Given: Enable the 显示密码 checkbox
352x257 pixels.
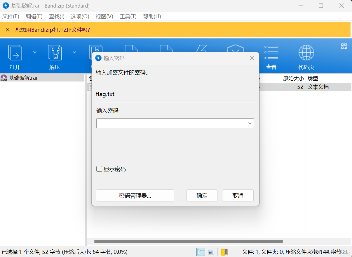Looking at the screenshot, I should (99, 169).
